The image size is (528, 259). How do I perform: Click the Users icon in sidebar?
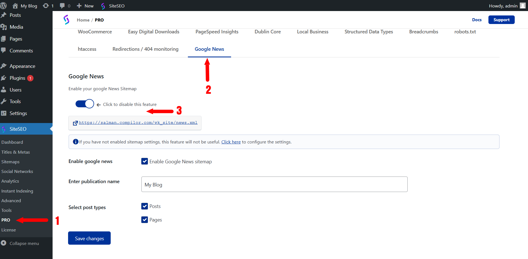[x=4, y=90]
